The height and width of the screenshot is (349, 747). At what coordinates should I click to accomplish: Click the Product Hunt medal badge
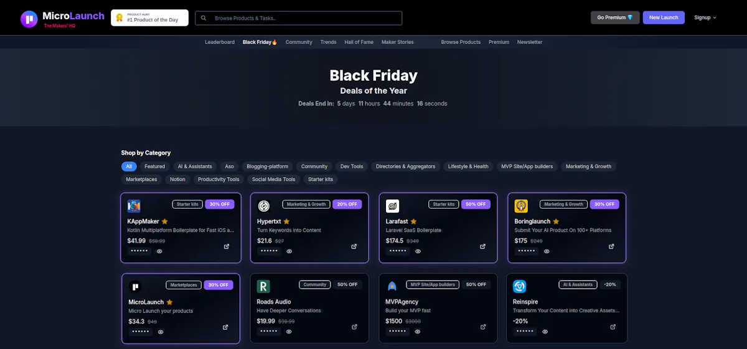tap(119, 18)
